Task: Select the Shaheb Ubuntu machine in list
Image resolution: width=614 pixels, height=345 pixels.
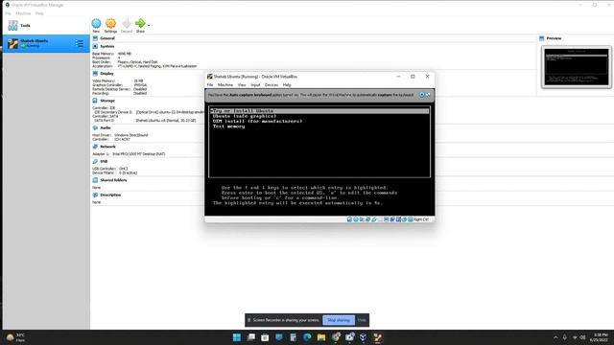Action: [x=46, y=43]
